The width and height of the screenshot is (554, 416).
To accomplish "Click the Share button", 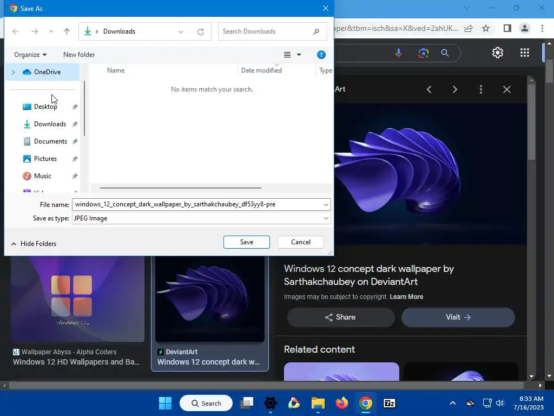I will (341, 317).
